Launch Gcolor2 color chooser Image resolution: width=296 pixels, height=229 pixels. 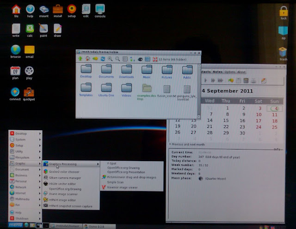tap(71, 172)
